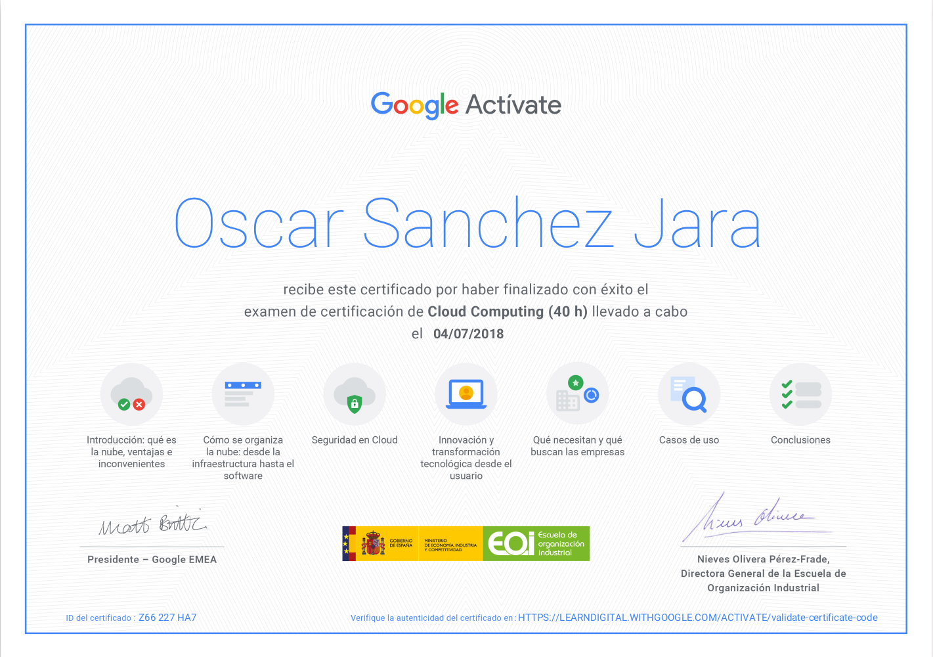Click the cloud organization icon above Cómo se organiza
Screen dimensions: 933x657
[x=243, y=394]
